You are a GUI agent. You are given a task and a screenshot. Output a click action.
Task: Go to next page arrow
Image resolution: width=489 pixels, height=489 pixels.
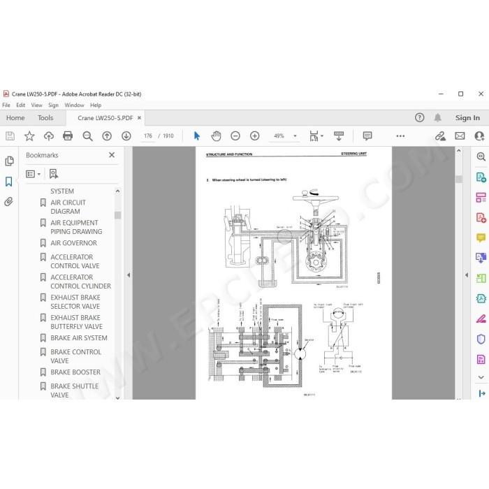tap(126, 136)
